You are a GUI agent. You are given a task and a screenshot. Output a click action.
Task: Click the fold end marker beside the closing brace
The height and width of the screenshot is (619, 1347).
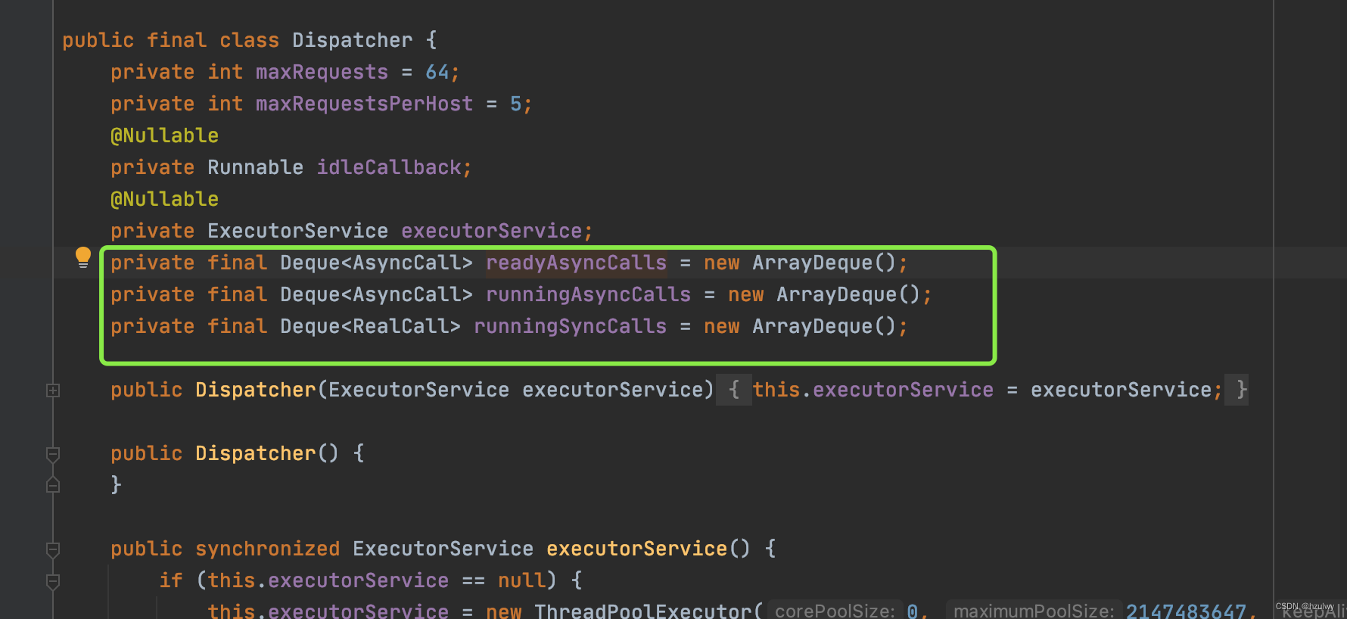(53, 485)
